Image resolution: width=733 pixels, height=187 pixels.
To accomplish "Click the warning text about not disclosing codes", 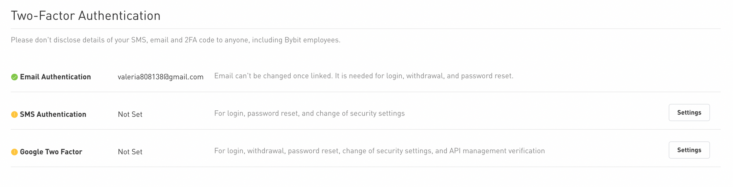I will (176, 40).
